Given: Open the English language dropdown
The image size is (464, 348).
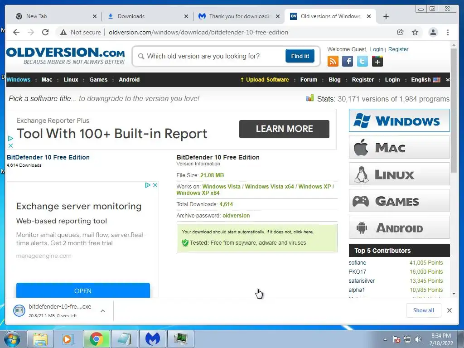Looking at the screenshot, I should tap(425, 80).
